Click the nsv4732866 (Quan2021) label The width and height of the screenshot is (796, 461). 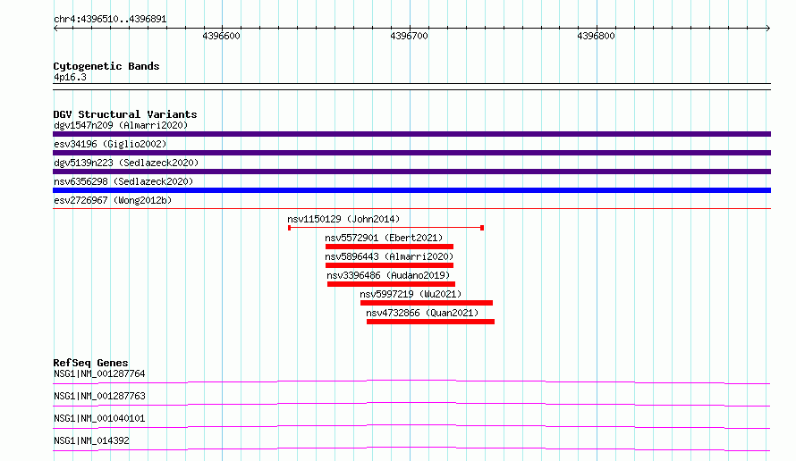(422, 313)
